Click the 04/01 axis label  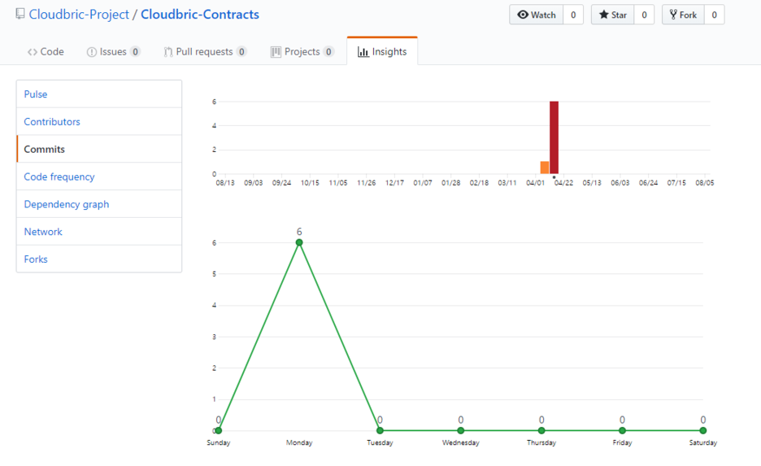535,183
